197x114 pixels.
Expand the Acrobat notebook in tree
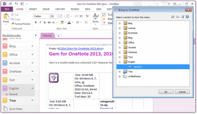coord(120,48)
